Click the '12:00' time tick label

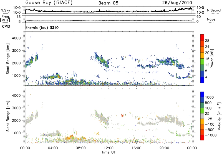(109, 148)
